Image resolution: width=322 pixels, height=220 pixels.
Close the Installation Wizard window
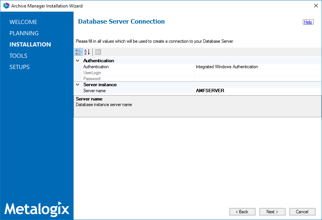(x=314, y=6)
